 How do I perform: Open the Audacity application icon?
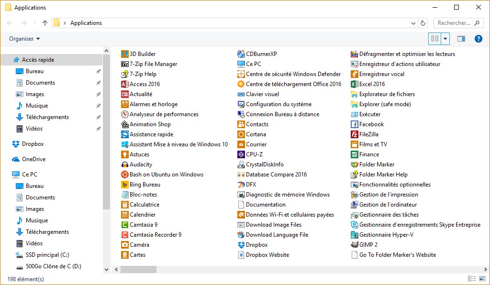[125, 164]
